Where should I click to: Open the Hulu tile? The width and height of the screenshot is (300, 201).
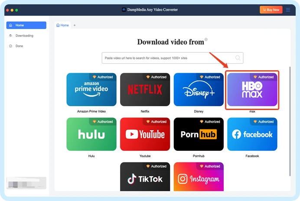point(91,134)
